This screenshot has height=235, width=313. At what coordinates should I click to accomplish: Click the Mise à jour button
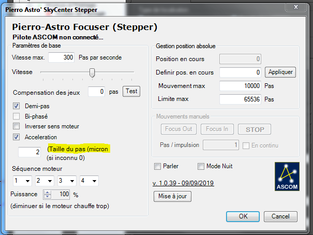click(x=173, y=196)
